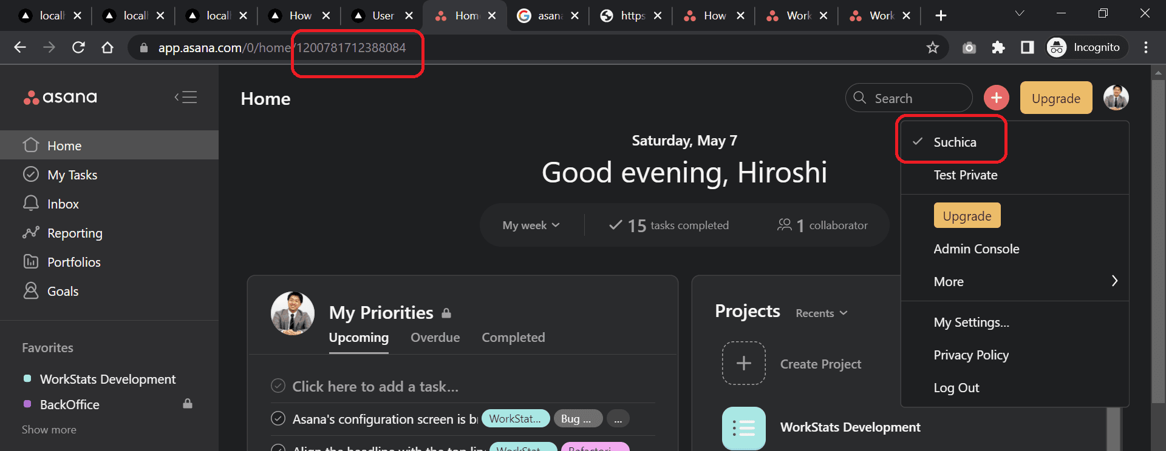Image resolution: width=1166 pixels, height=451 pixels.
Task: Open the profile avatar menu at top right
Action: [x=1116, y=98]
